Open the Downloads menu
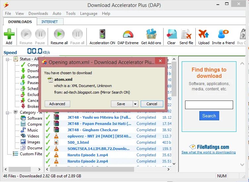 [38, 14]
